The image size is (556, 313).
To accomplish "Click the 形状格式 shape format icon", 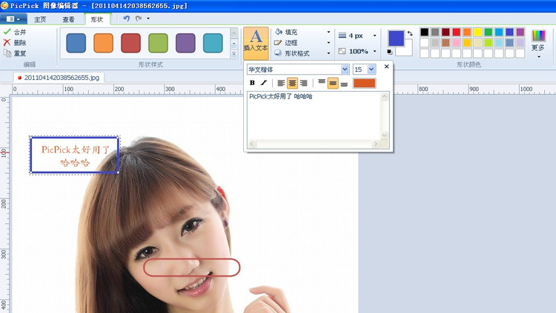I will coord(278,53).
